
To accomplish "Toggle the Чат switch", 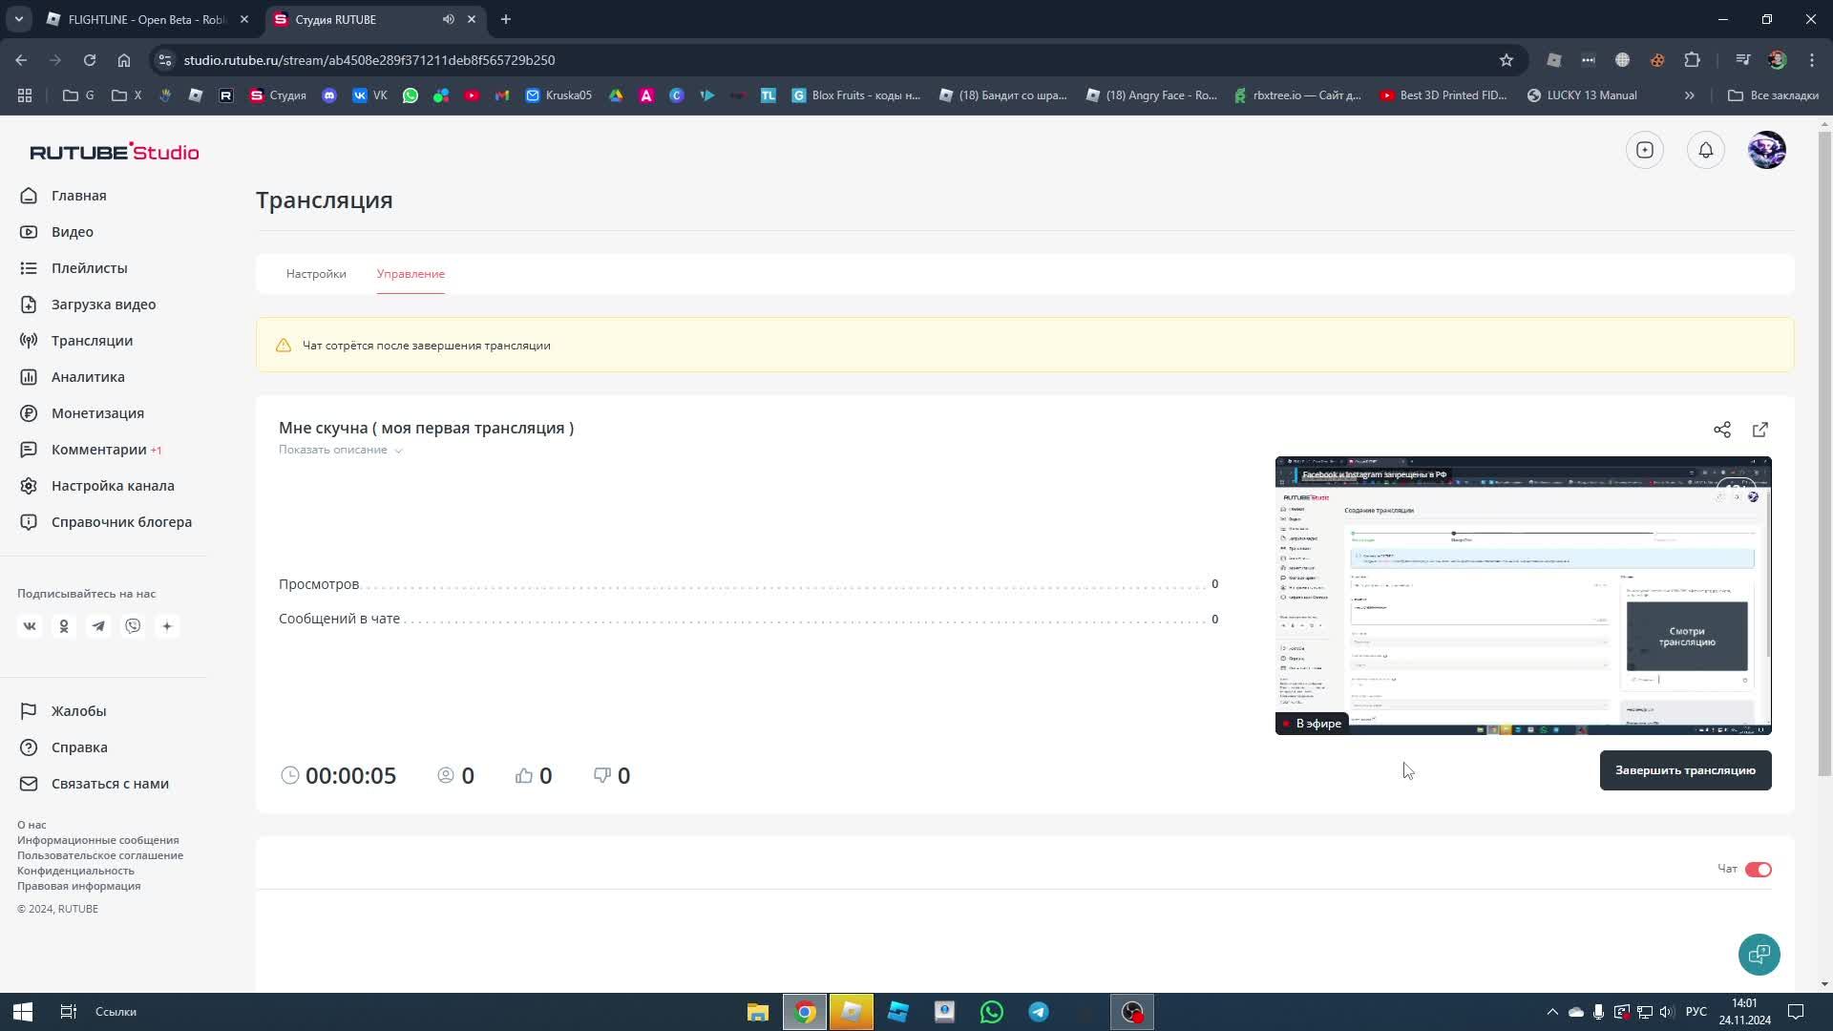I will point(1759,870).
